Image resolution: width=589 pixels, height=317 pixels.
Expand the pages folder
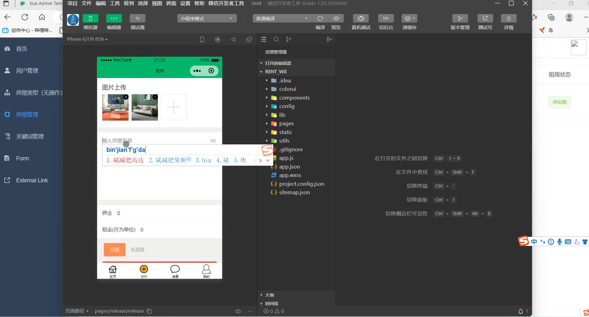286,123
